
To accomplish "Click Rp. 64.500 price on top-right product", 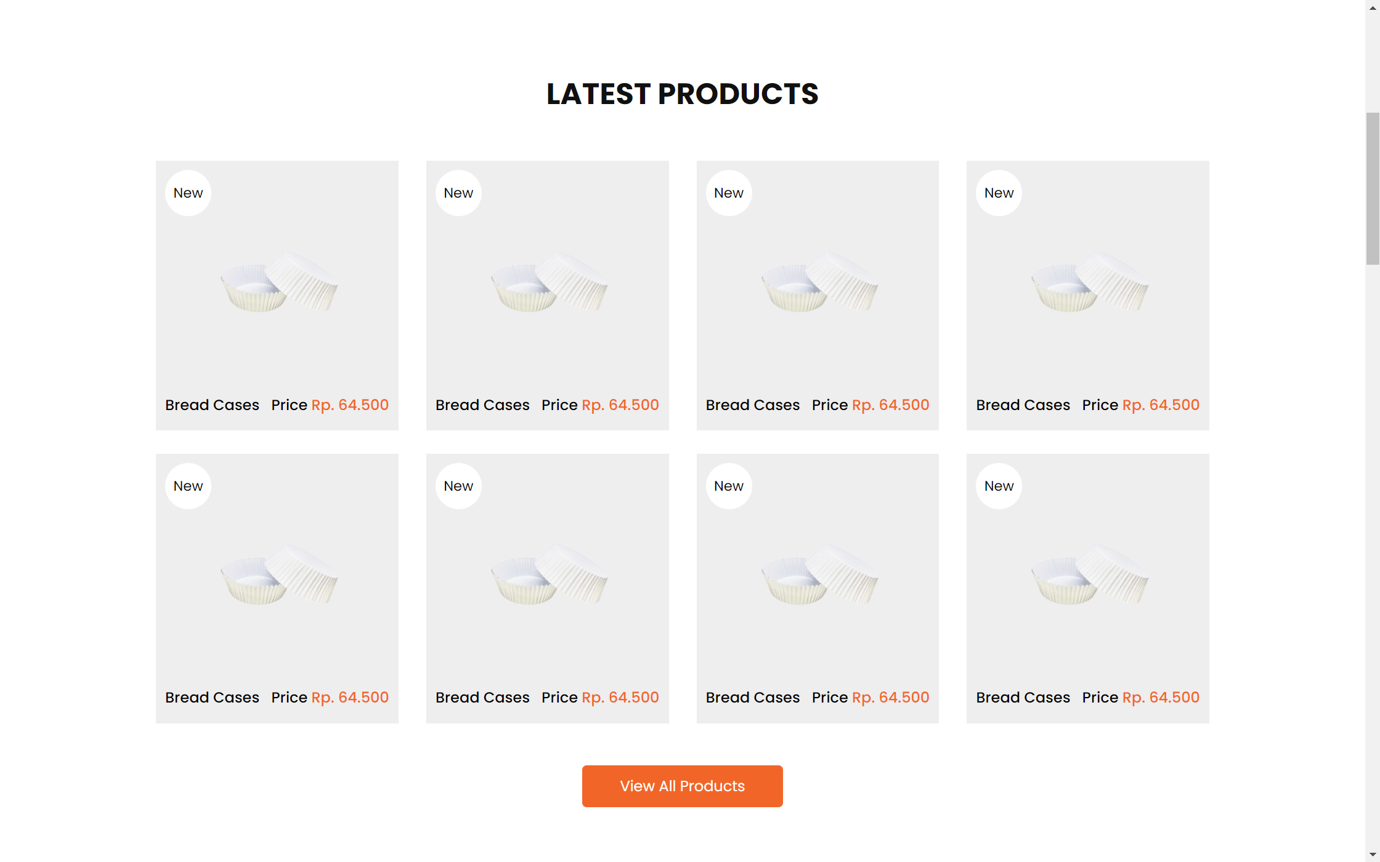I will click(x=1161, y=405).
